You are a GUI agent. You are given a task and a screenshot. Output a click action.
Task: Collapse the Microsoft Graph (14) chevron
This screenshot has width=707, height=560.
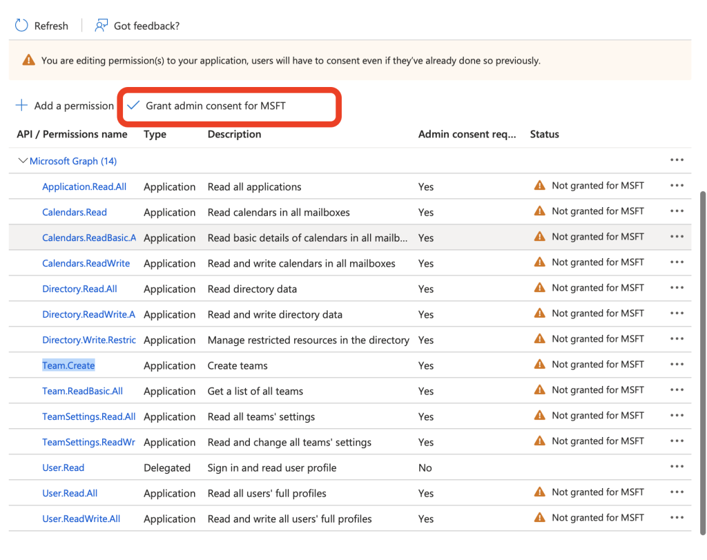(23, 160)
